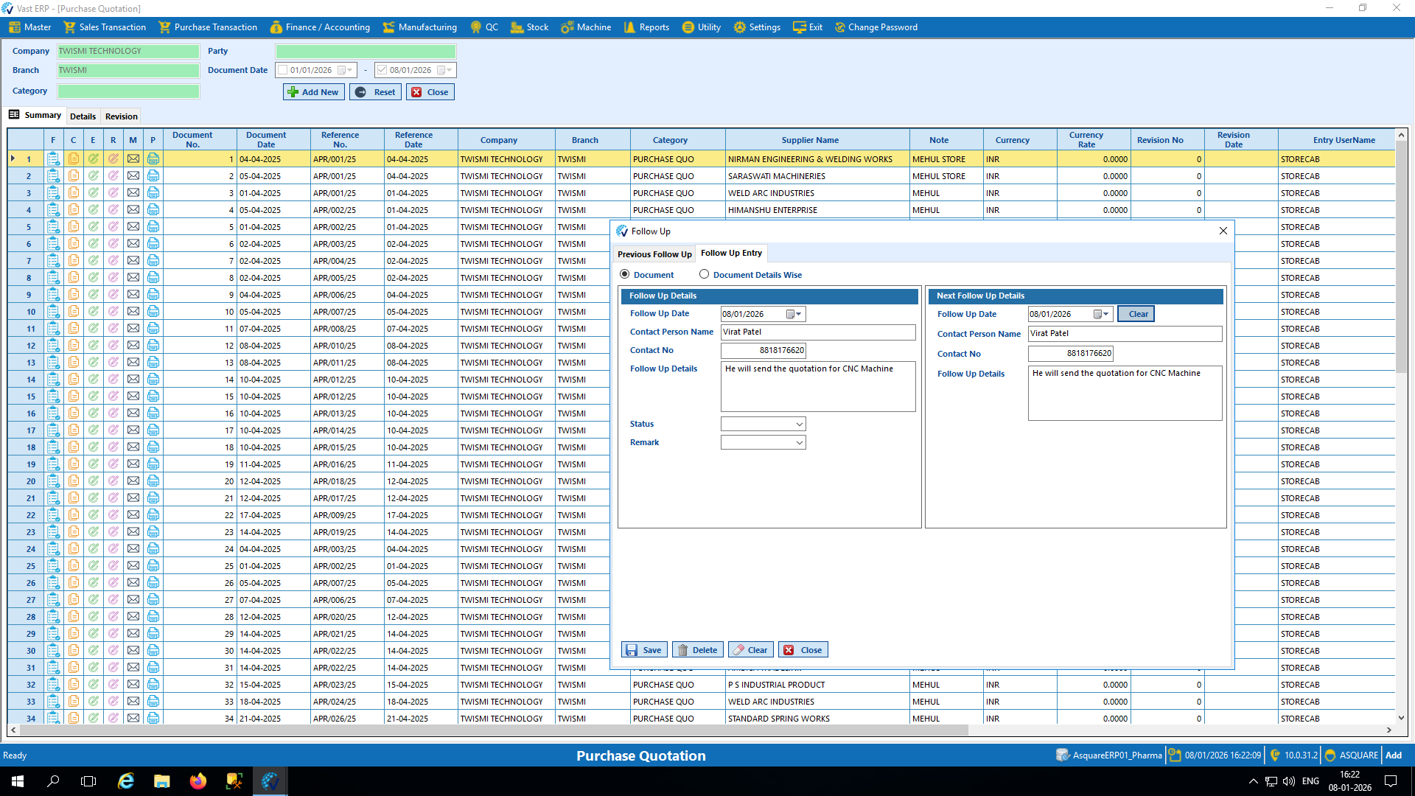
Task: Click the print icon in row 1
Action: (153, 158)
